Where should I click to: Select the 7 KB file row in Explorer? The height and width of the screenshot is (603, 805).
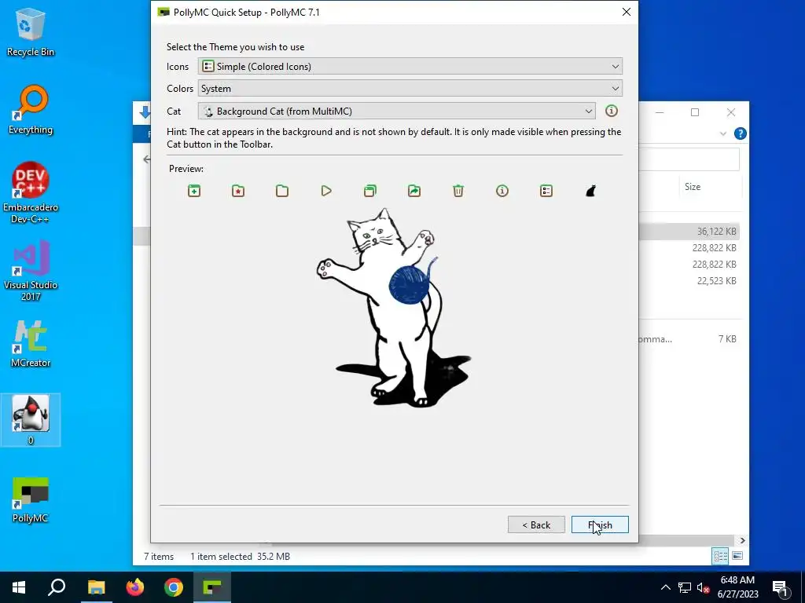(689, 338)
